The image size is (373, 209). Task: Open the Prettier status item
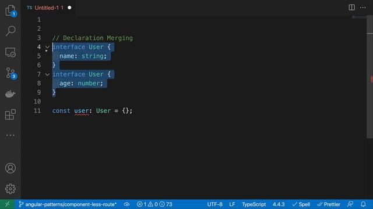(329, 204)
